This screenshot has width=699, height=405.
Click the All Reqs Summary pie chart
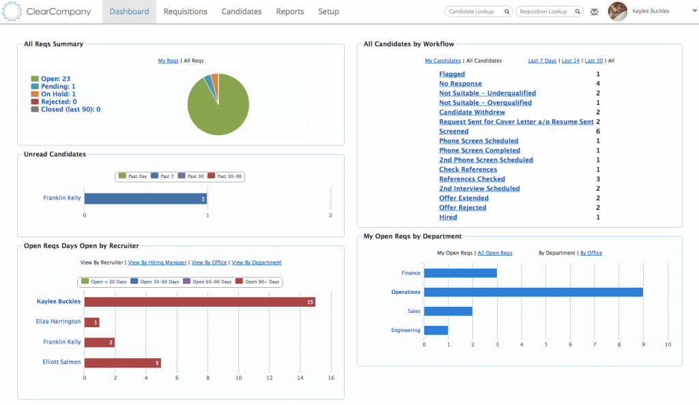coord(217,104)
